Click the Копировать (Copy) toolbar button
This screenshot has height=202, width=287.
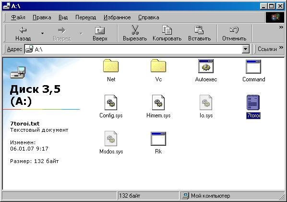click(167, 33)
